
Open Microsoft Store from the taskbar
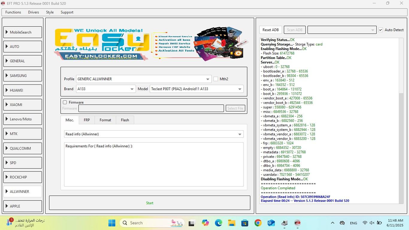[245, 223]
